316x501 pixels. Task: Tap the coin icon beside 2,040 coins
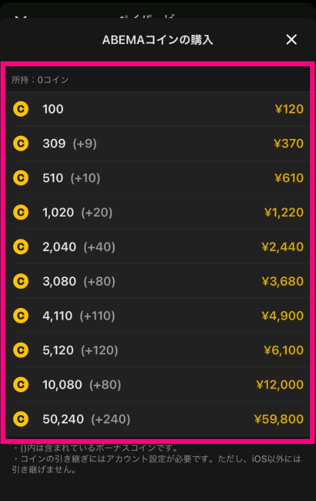[21, 247]
